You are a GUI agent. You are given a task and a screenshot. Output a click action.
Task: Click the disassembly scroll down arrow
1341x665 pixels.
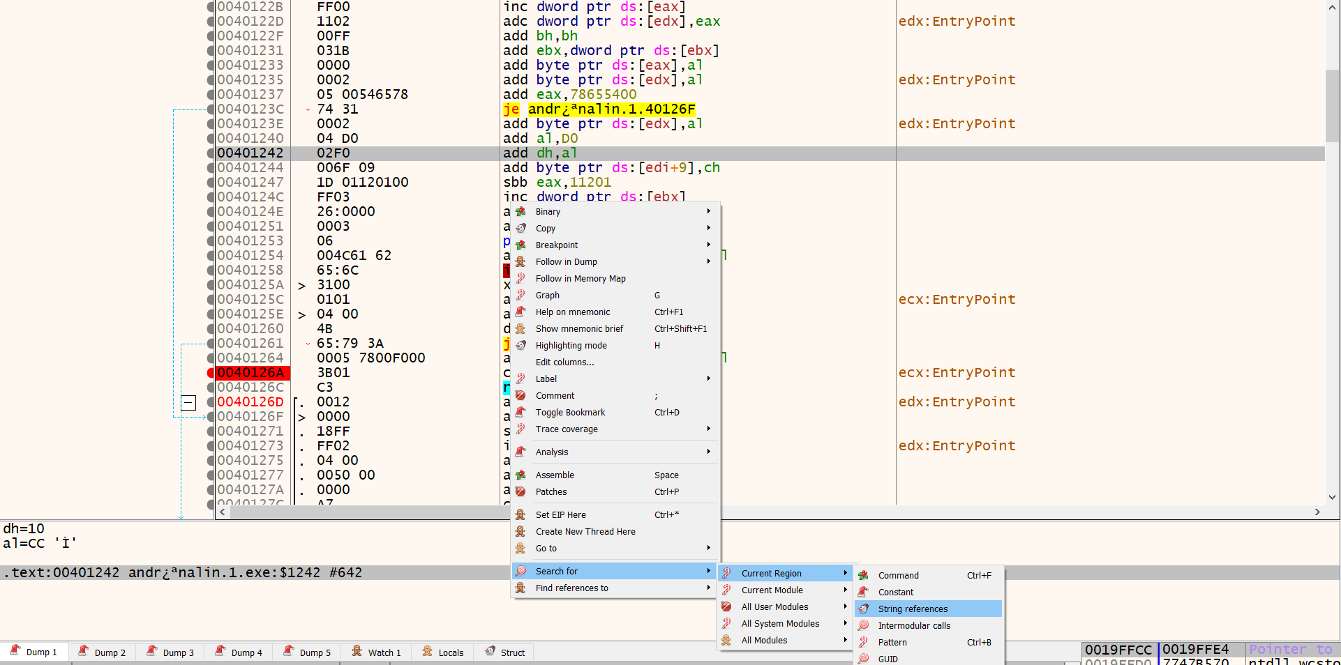click(x=1333, y=497)
